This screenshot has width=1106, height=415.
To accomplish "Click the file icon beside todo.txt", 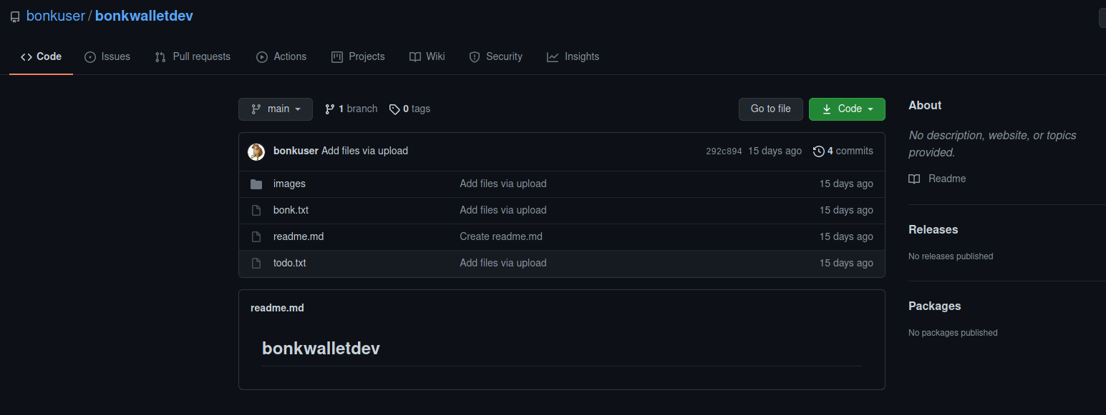I will (x=256, y=263).
